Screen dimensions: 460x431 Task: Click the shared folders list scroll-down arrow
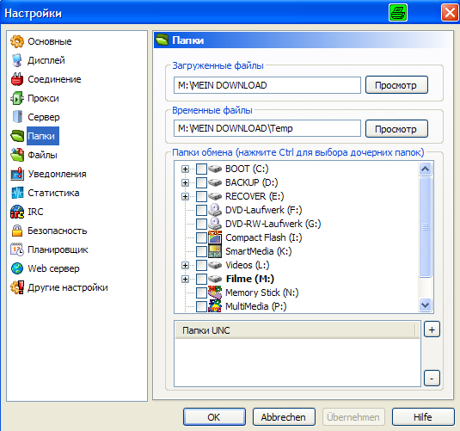pyautogui.click(x=425, y=305)
